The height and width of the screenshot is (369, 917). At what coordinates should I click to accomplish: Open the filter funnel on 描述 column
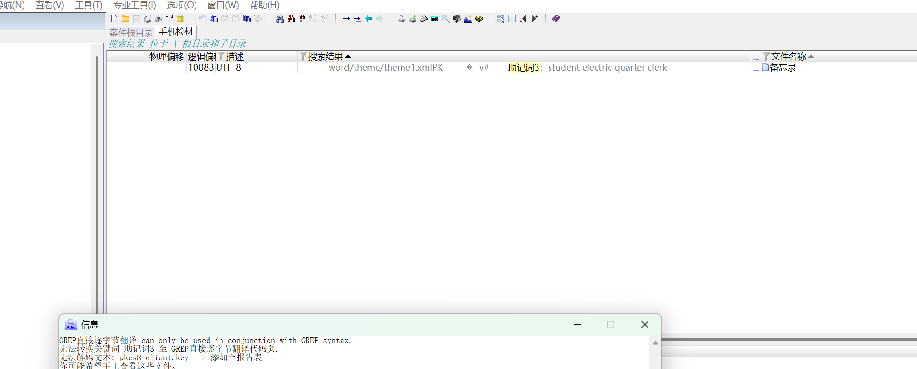[221, 57]
